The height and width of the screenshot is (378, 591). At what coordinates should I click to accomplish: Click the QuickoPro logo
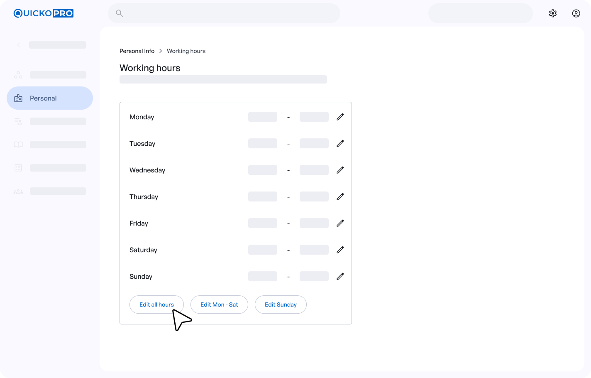(44, 13)
